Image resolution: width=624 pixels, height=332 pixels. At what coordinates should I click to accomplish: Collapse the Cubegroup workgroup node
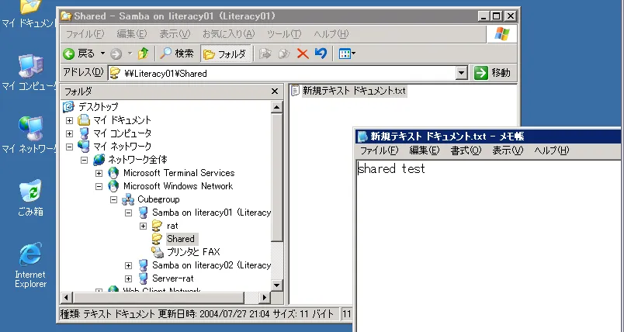click(113, 199)
